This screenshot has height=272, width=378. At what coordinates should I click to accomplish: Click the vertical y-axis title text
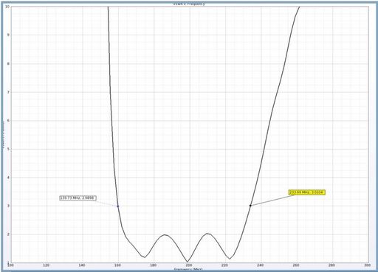(3, 135)
